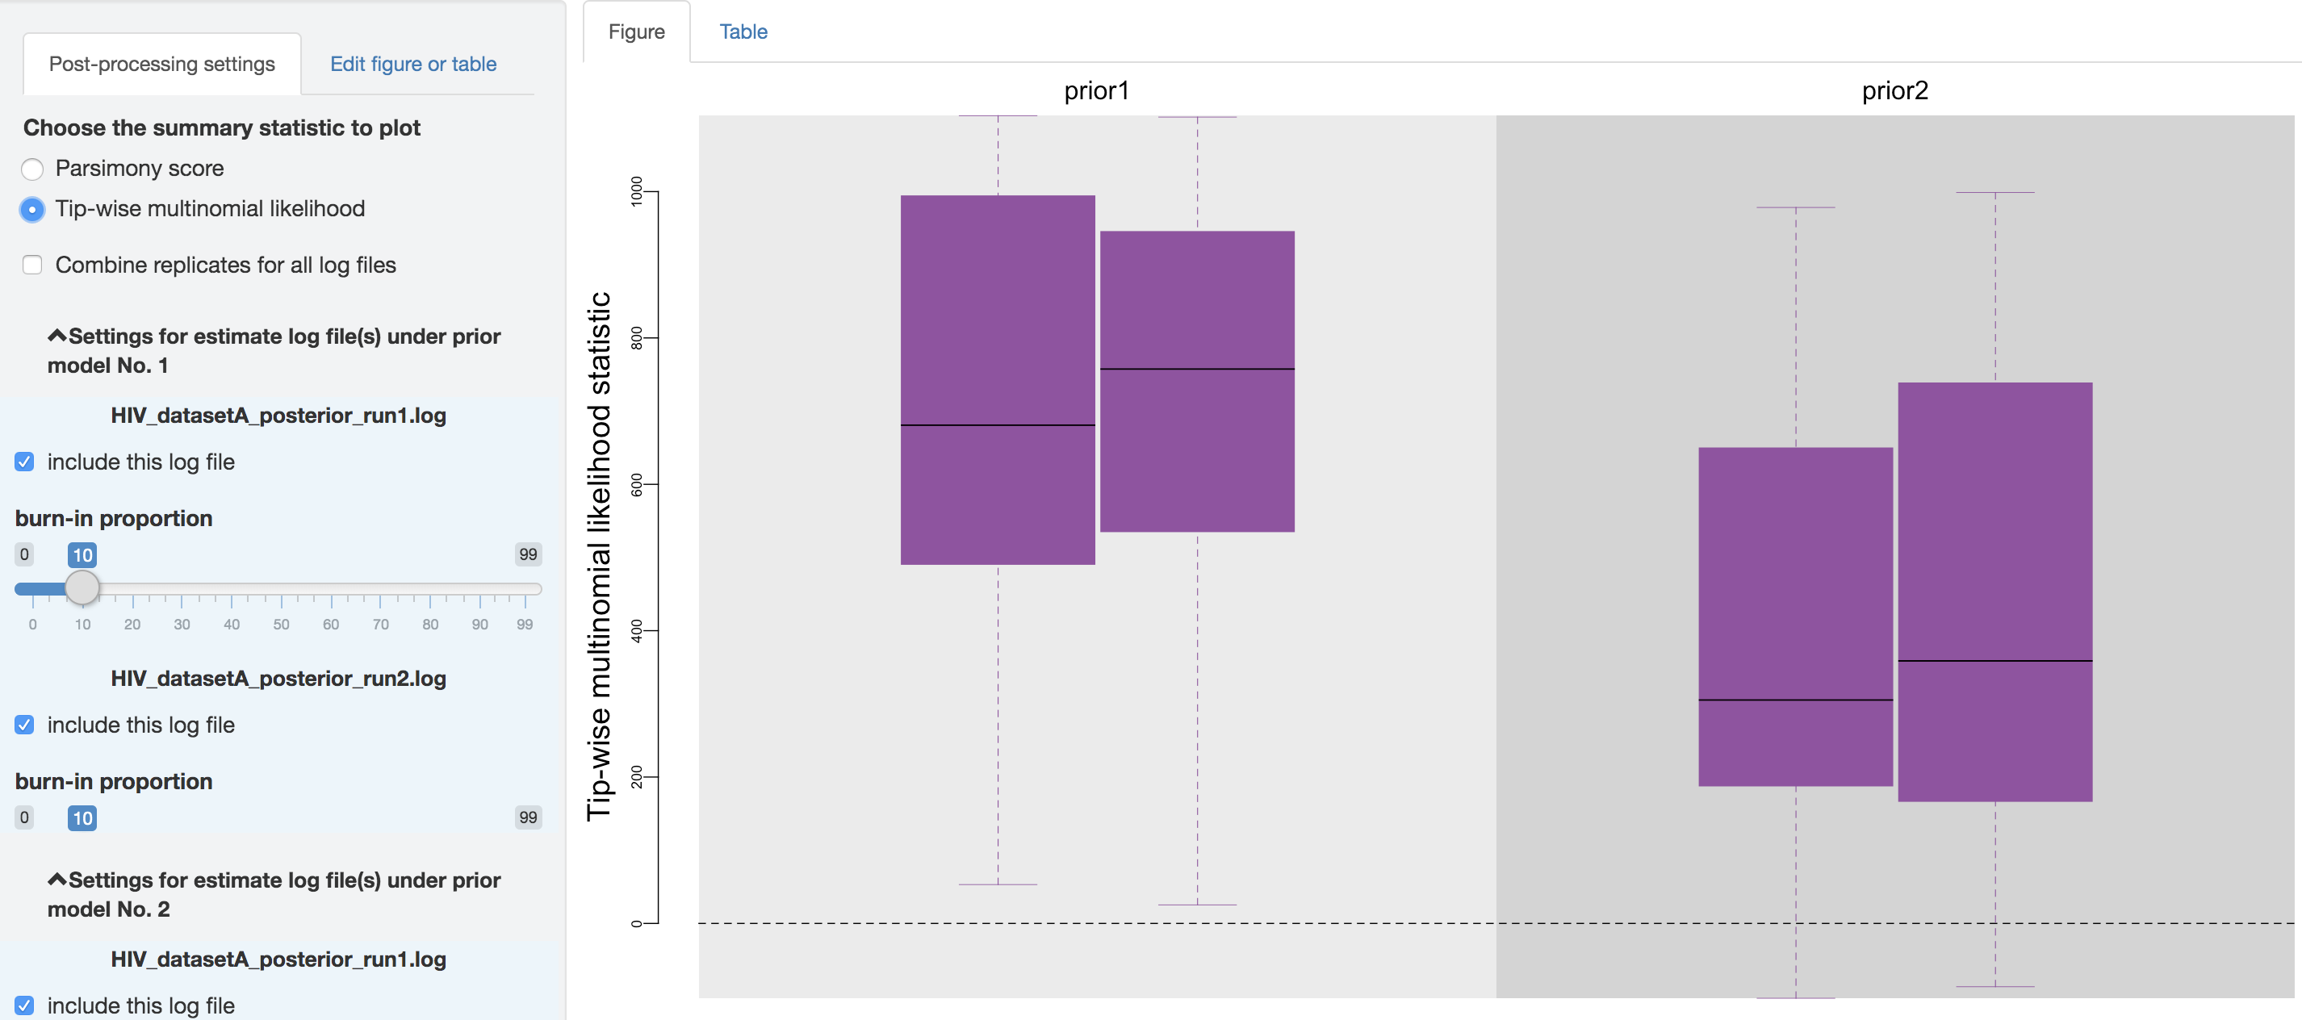
Task: Select Parsimony score radio button
Action: pyautogui.click(x=32, y=169)
